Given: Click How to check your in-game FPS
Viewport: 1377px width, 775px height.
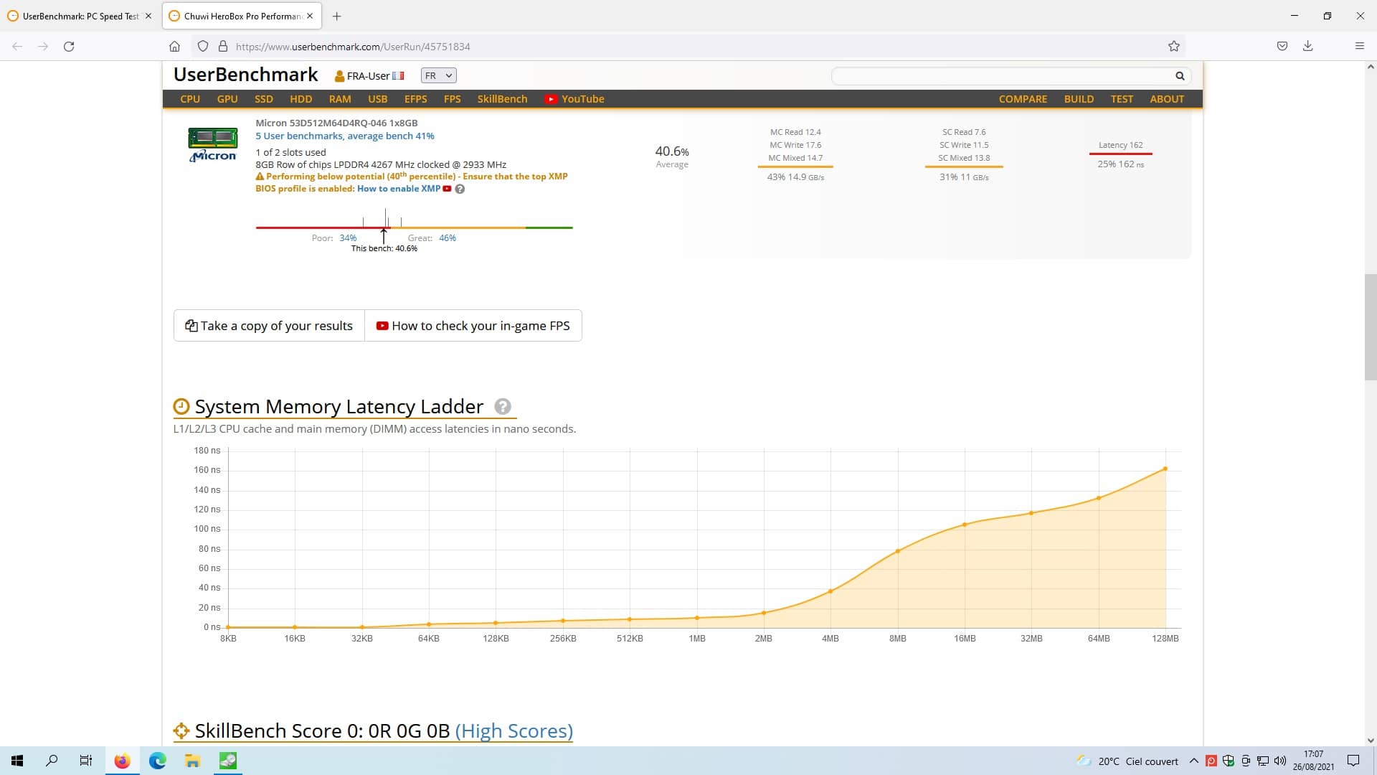Looking at the screenshot, I should pyautogui.click(x=473, y=326).
